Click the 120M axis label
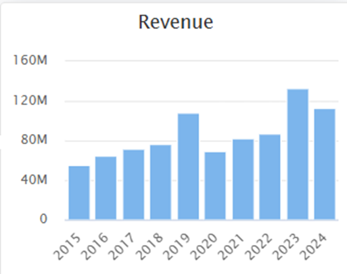 [x=30, y=100]
